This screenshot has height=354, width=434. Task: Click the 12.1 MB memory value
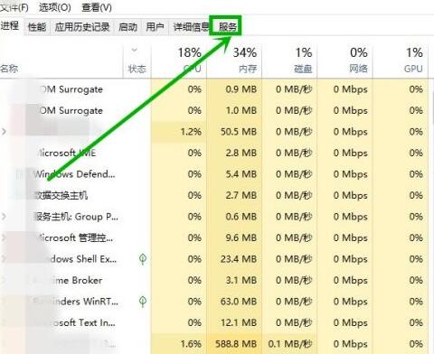tap(239, 322)
